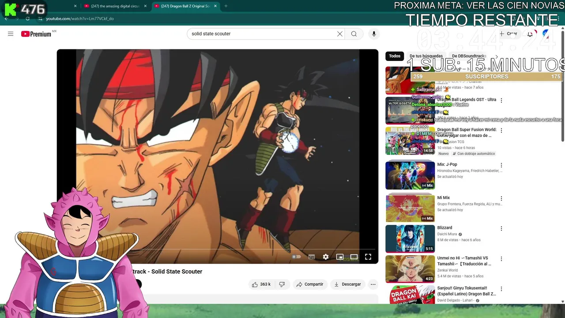Toggle the autoplay switch in player

[296, 257]
